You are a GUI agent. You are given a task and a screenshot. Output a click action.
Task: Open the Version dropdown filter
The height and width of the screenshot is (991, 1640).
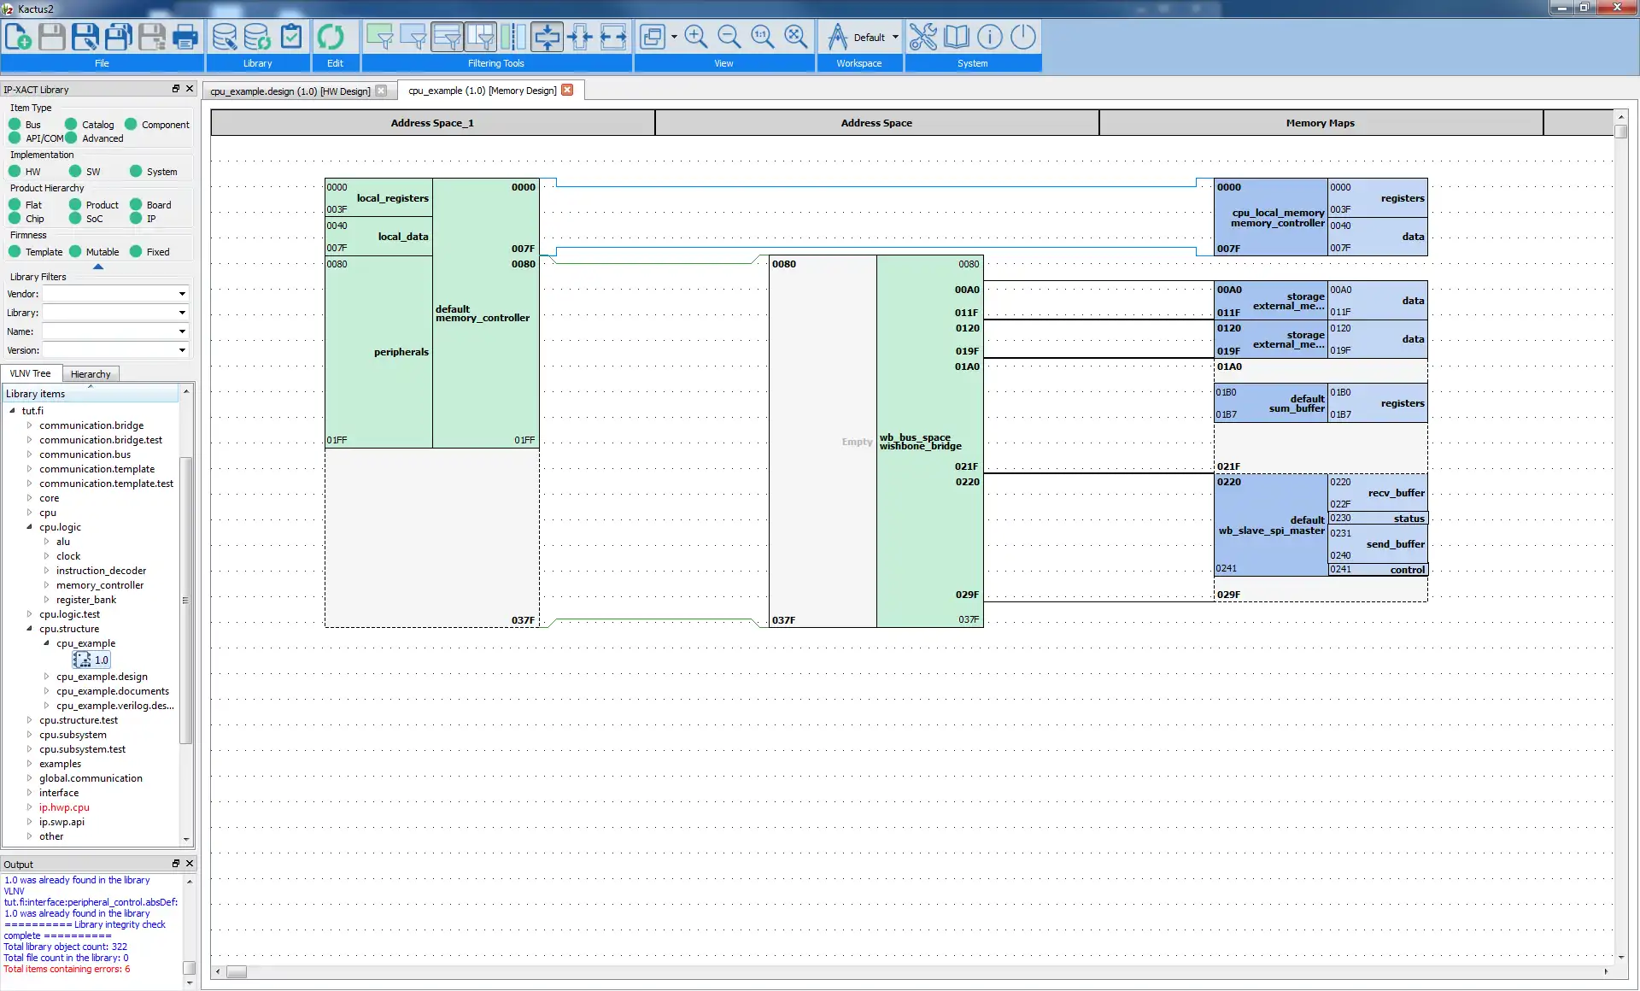(x=182, y=350)
